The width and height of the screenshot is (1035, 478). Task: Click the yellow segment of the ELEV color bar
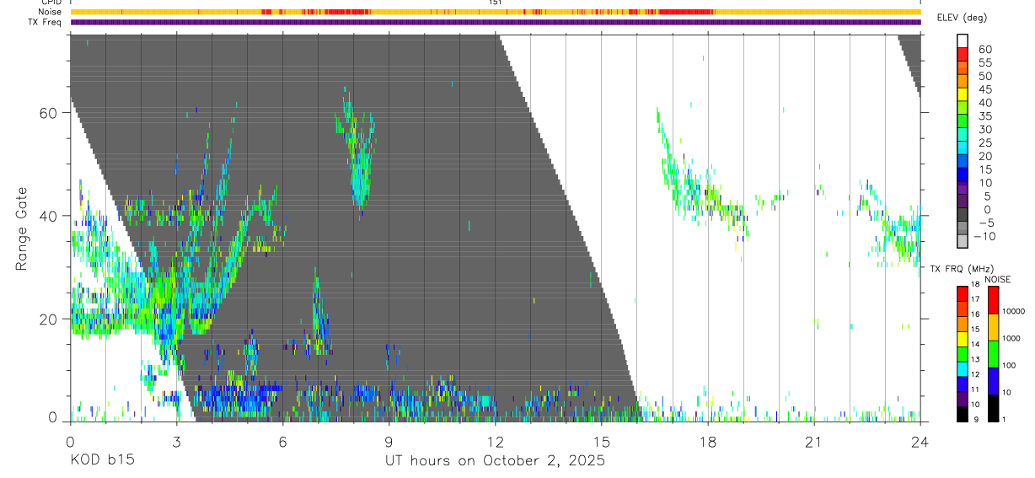[x=963, y=94]
